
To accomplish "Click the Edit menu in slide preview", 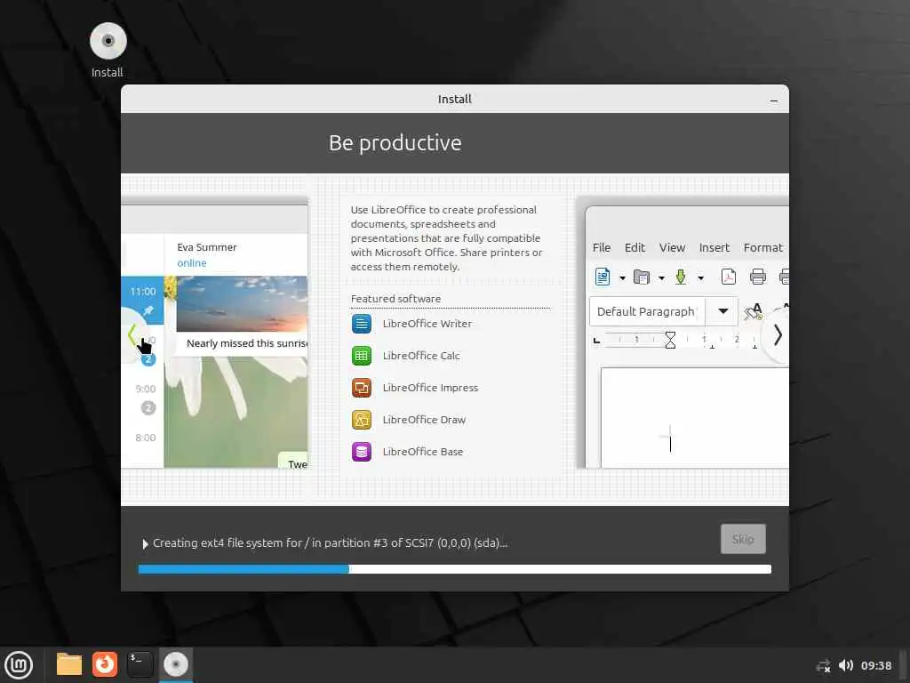I will (x=635, y=247).
